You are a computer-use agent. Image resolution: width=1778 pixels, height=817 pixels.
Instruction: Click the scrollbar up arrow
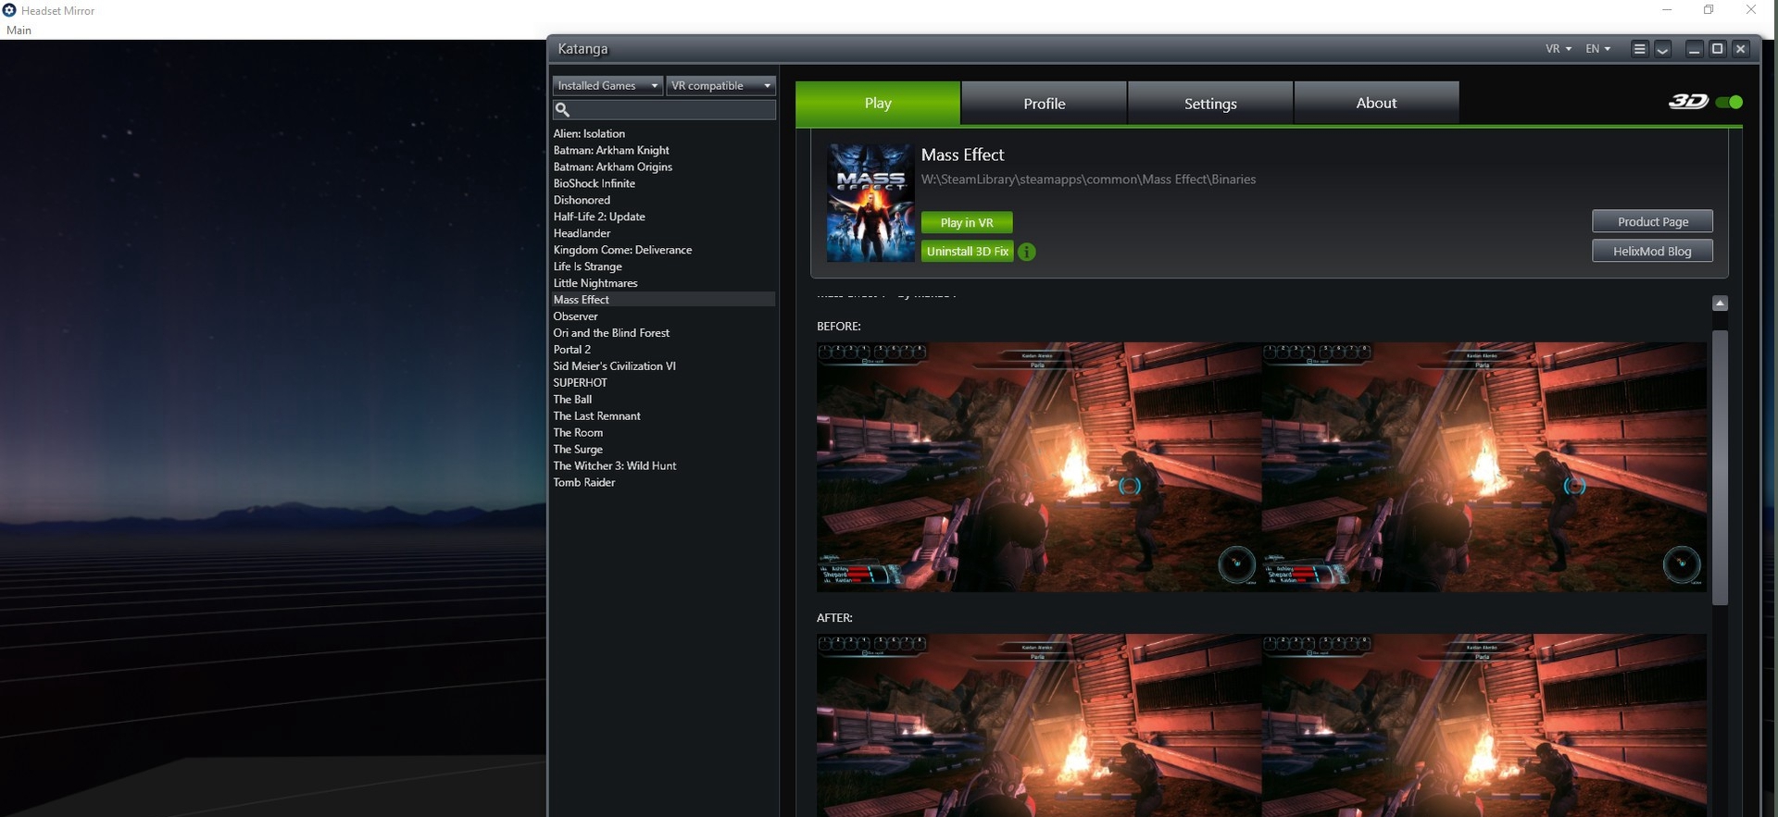pyautogui.click(x=1720, y=303)
